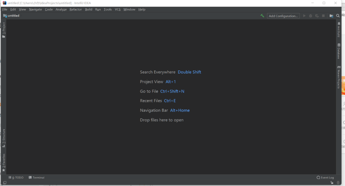Image resolution: width=345 pixels, height=186 pixels.
Task: Open the VCS menu
Action: pos(118,9)
